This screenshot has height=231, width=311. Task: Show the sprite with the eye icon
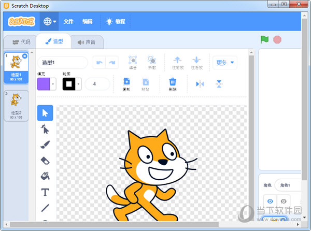coord(270,201)
